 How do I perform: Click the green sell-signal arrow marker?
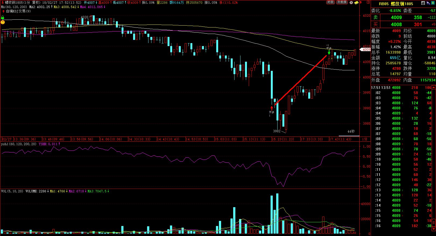click(x=329, y=52)
